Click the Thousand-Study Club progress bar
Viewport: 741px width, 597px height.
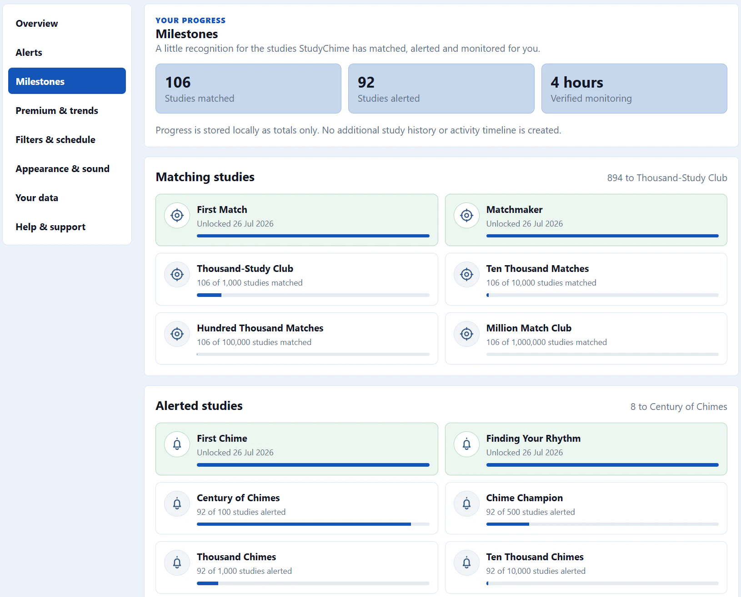[313, 295]
